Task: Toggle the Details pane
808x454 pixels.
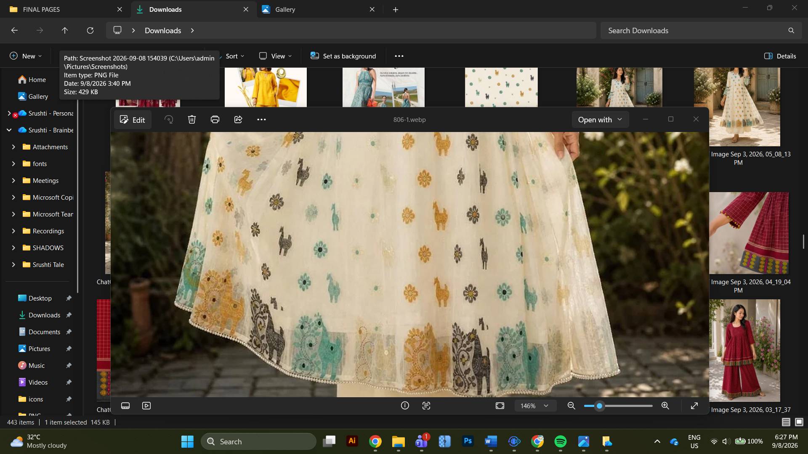Action: [780, 56]
